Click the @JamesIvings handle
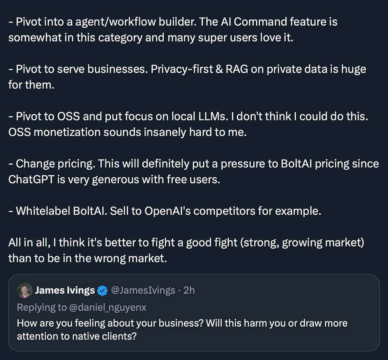The width and height of the screenshot is (388, 360). coord(143,290)
